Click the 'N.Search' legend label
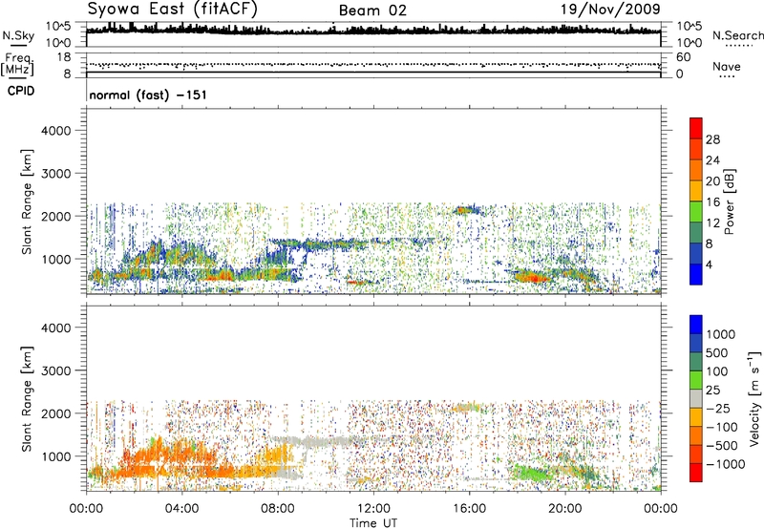The height and width of the screenshot is (529, 764). click(738, 35)
